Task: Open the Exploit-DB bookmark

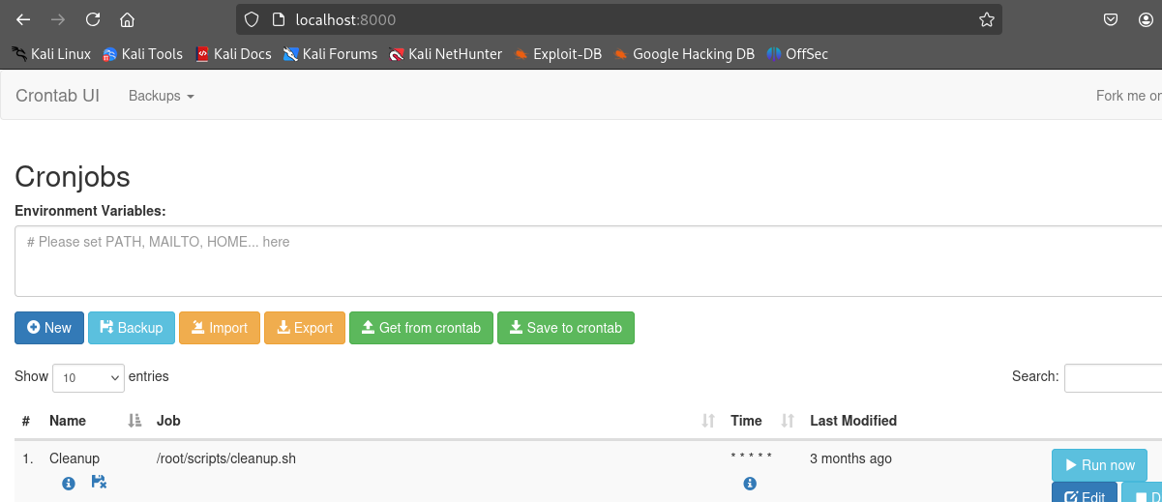Action: pos(557,54)
